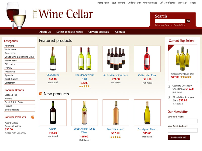Click the SUBSCRIBE ME button
This screenshot has height=151, width=202.
pyautogui.click(x=179, y=137)
